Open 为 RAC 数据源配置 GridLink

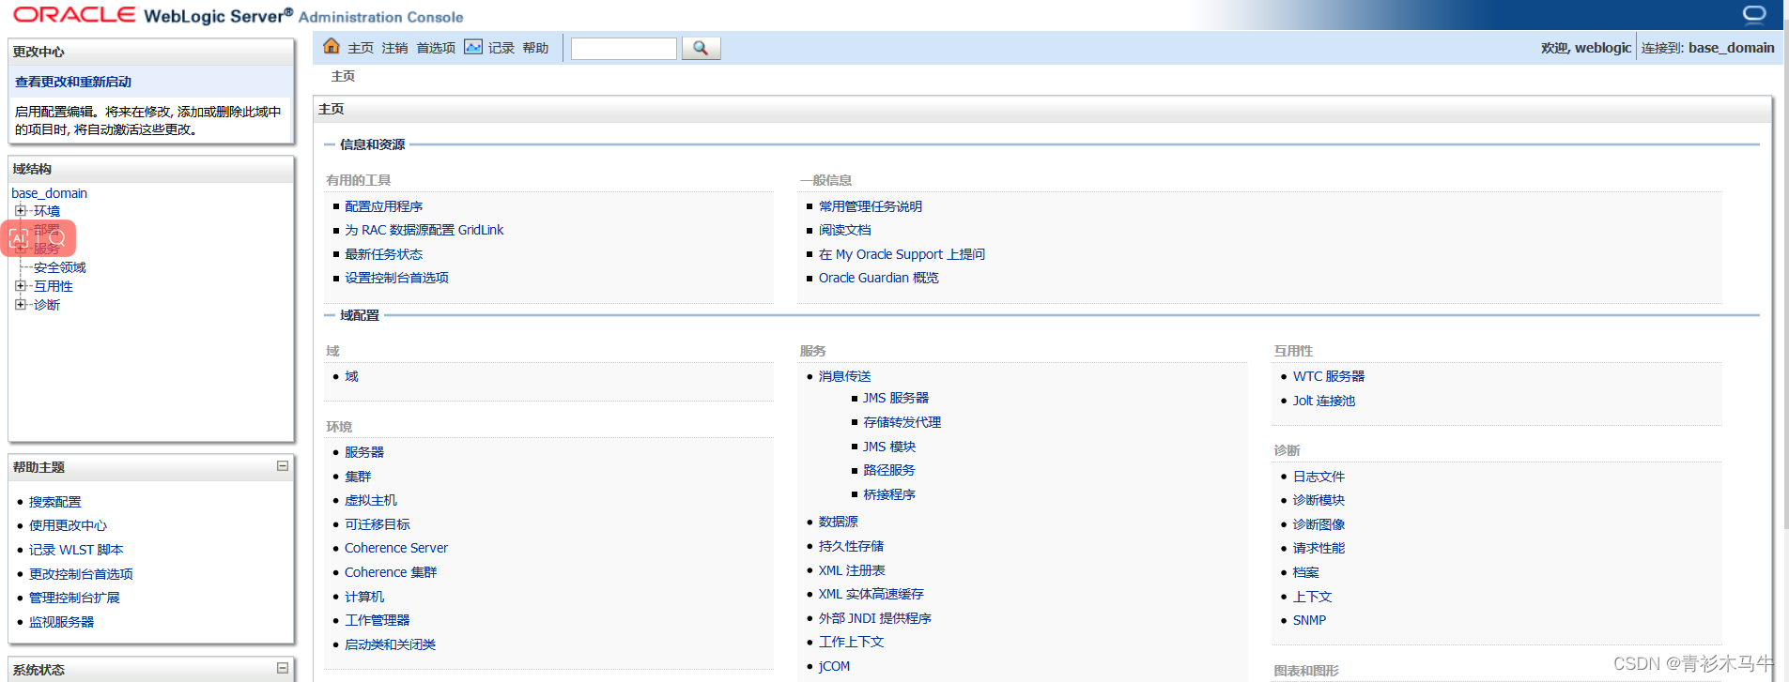click(x=424, y=230)
